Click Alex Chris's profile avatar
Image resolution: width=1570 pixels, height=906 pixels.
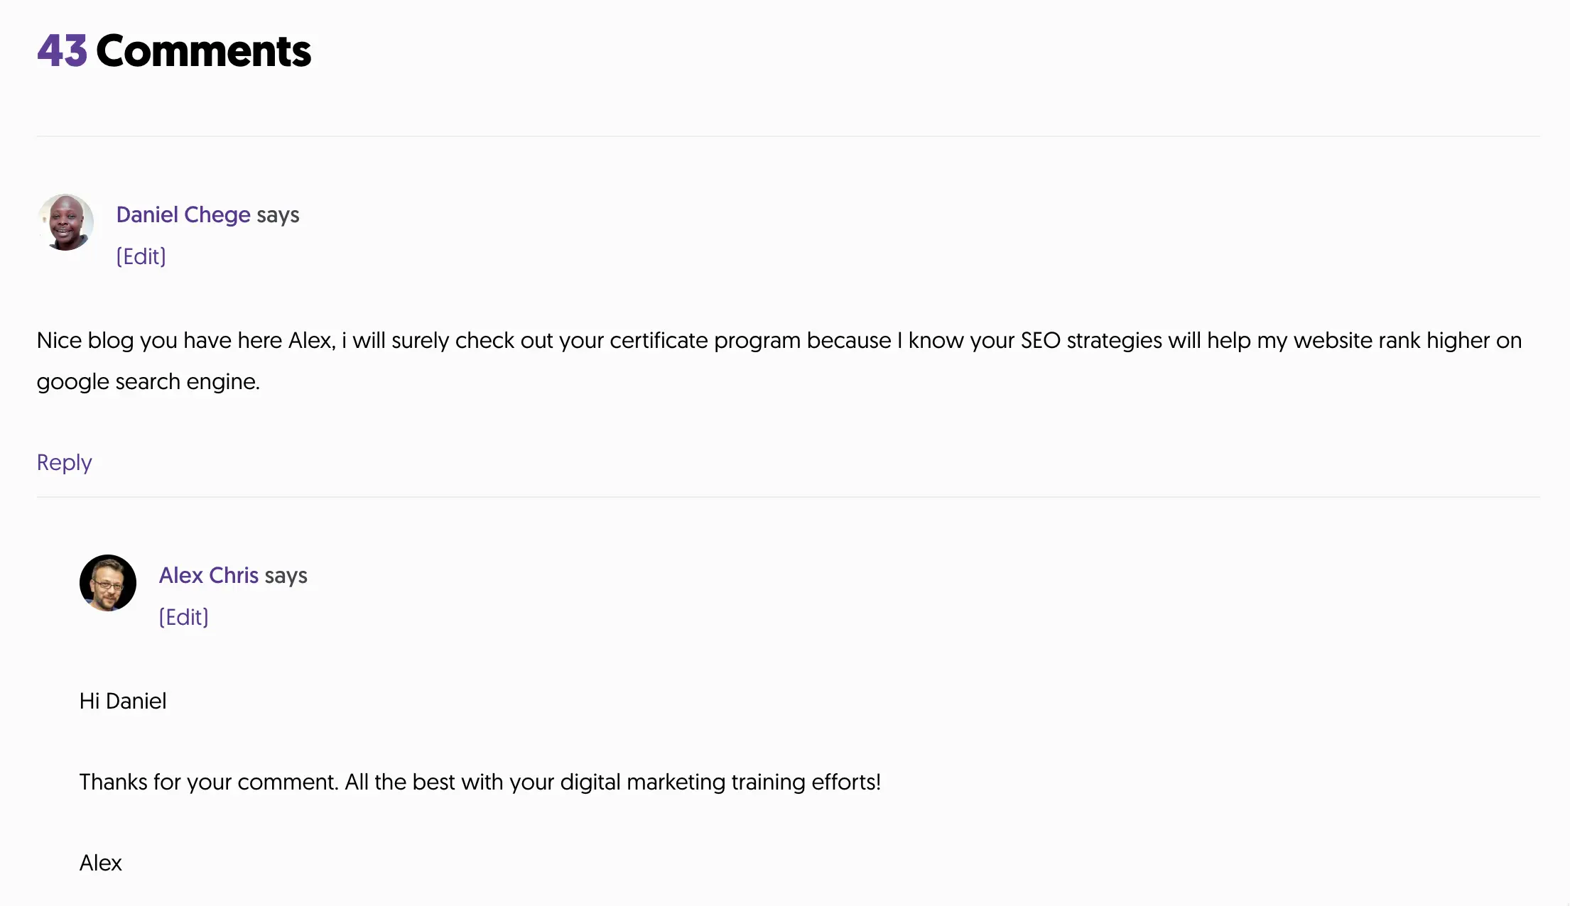pyautogui.click(x=108, y=583)
